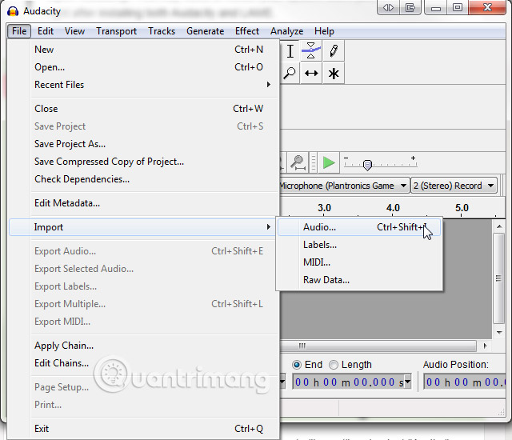Open the 2 (Stereo) Record channels dropdown
Viewport: 512px width, 440px height.
pos(454,186)
